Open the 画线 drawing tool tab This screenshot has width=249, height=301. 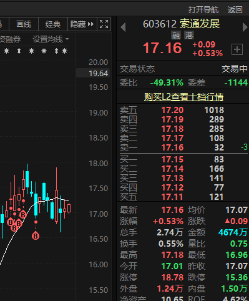24,24
